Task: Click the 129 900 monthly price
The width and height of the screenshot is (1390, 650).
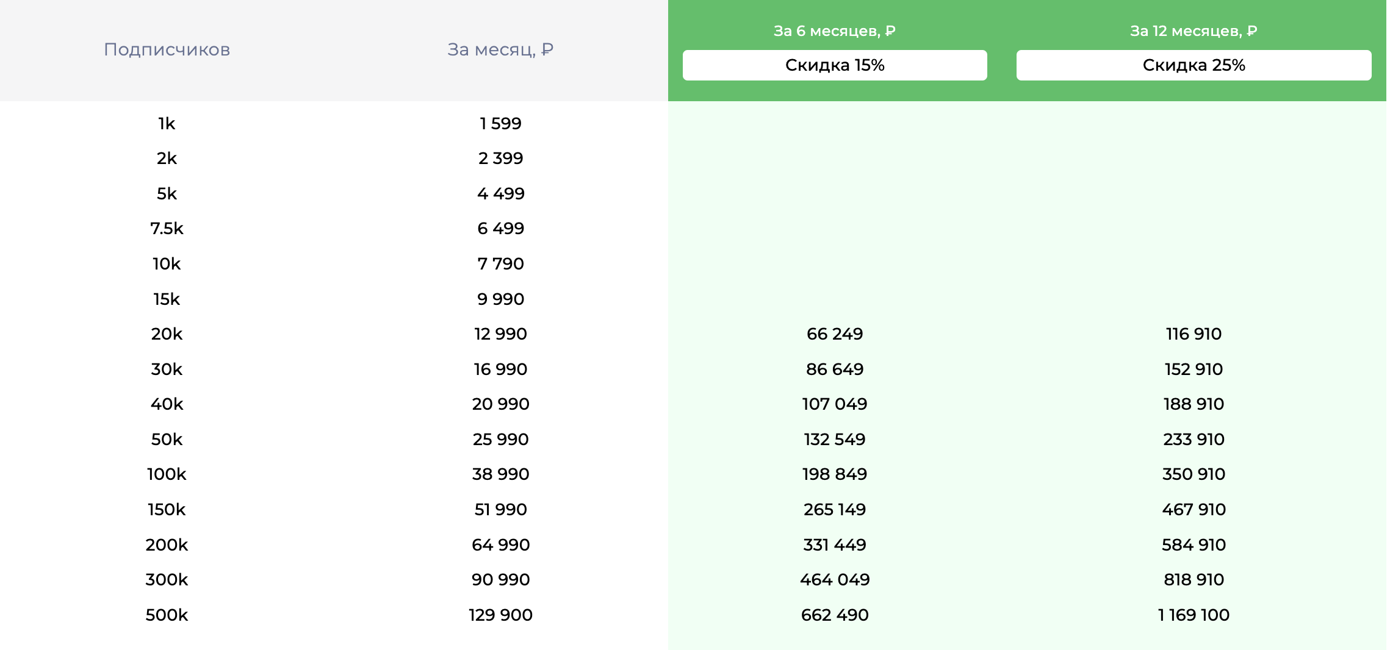Action: click(500, 615)
